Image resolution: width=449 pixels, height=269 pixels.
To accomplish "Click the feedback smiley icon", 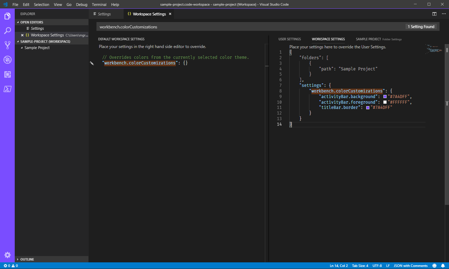I will click(434, 266).
